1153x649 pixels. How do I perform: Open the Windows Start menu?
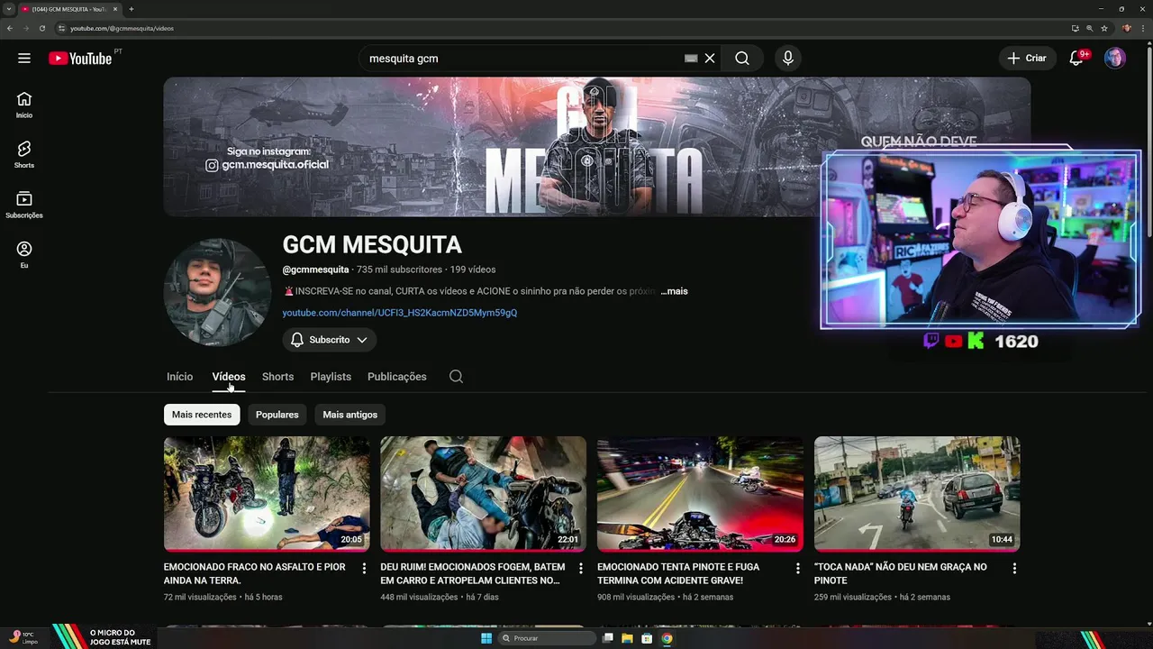point(486,638)
